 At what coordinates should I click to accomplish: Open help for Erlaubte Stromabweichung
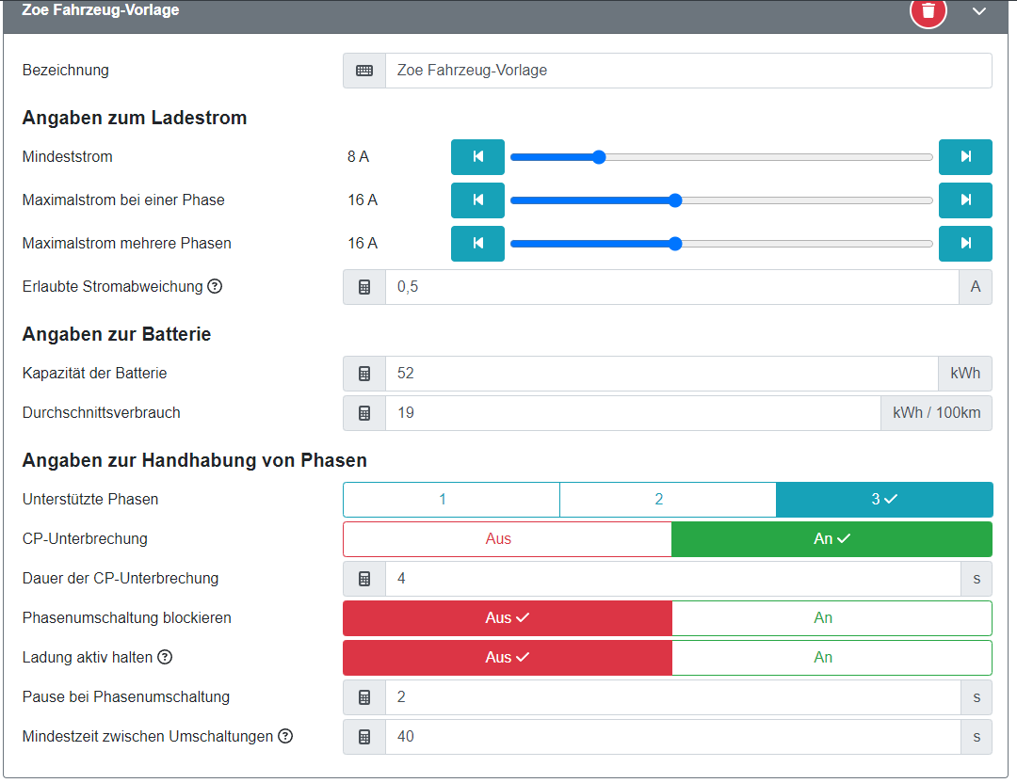(x=215, y=286)
